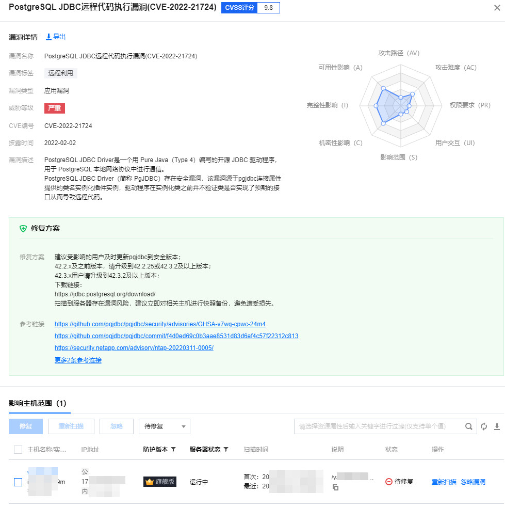This screenshot has width=505, height=508.
Task: Click the refresh list icon
Action: pyautogui.click(x=484, y=426)
